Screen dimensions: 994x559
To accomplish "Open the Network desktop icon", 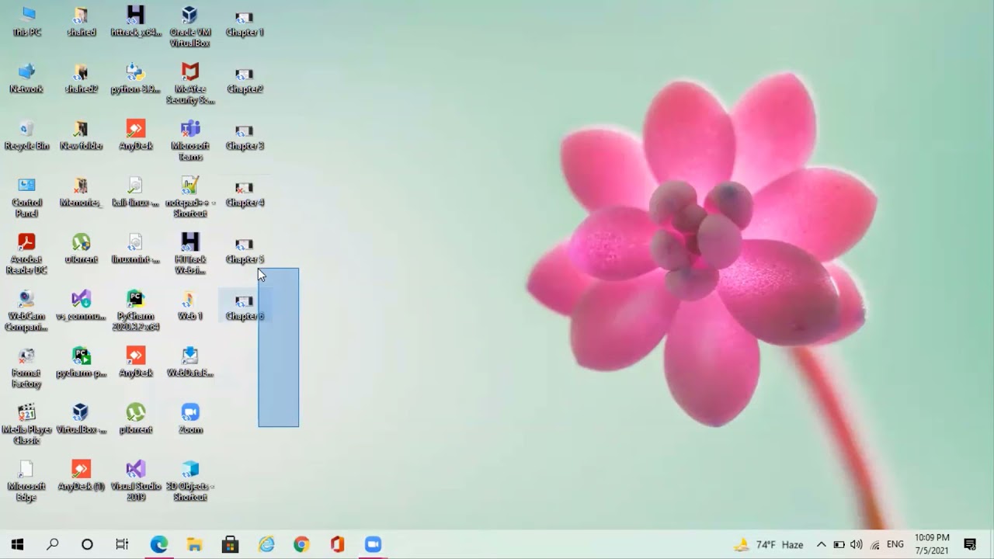I will click(x=26, y=78).
